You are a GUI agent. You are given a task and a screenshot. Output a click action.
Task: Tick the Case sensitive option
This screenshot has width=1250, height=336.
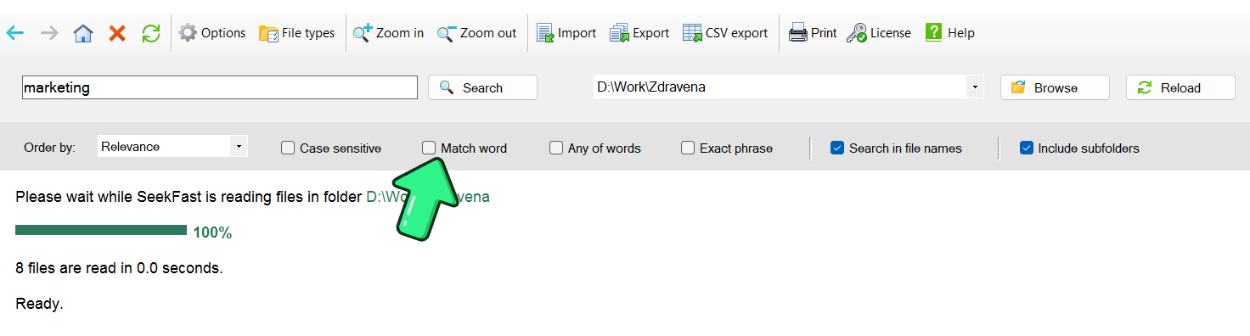point(288,148)
